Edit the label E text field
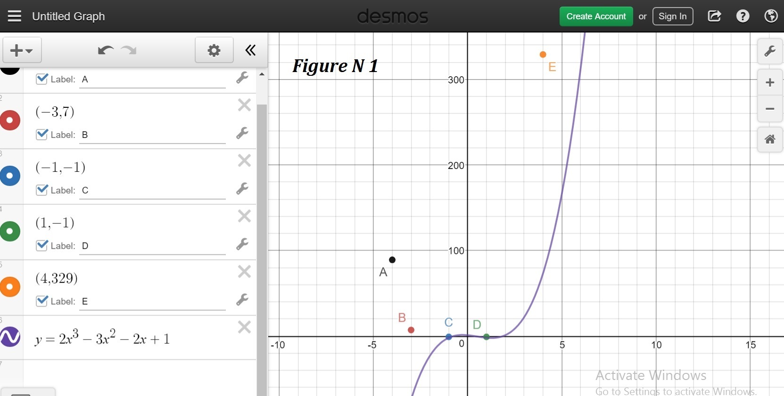The image size is (784, 396). [x=152, y=302]
